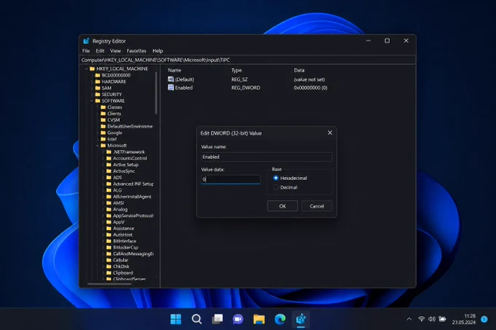496x330 pixels.
Task: Open the notification badge in tray
Action: [484, 319]
